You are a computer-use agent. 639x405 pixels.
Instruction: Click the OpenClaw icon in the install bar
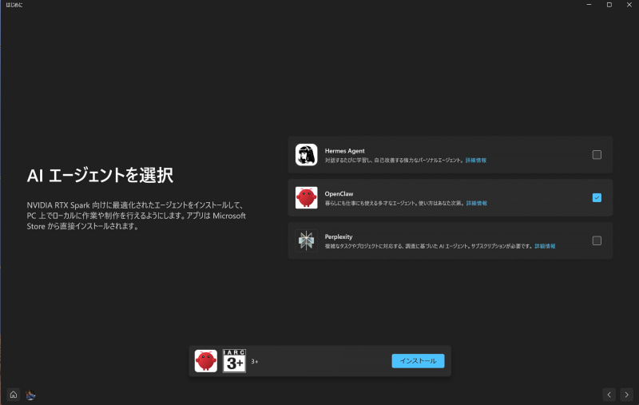point(206,361)
